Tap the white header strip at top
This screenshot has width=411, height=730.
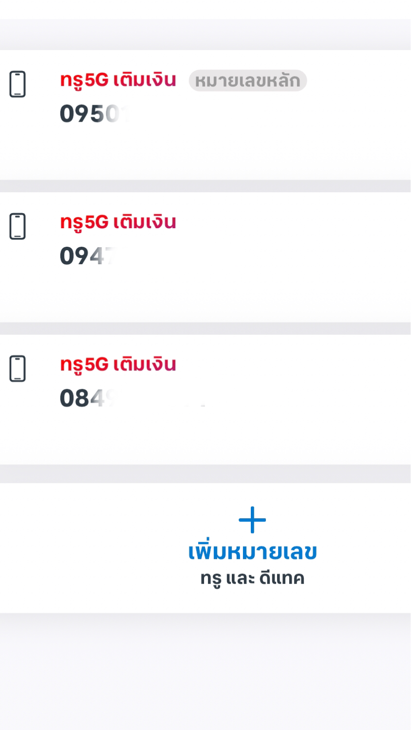click(x=205, y=9)
